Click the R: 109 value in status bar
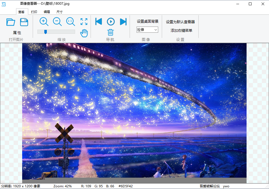 [86, 186]
